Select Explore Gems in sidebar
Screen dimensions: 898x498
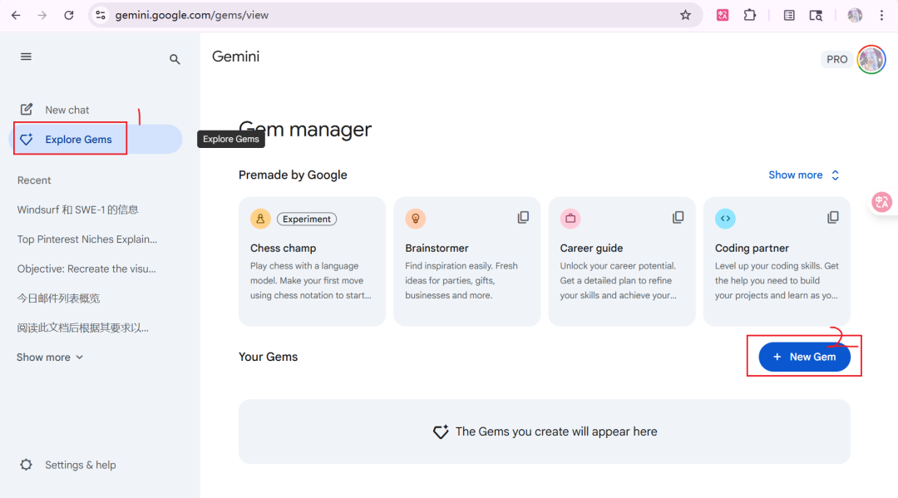[97, 139]
